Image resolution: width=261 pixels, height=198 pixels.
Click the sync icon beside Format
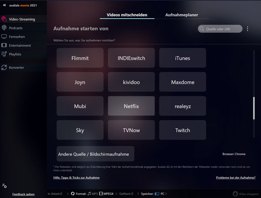(x=73, y=194)
